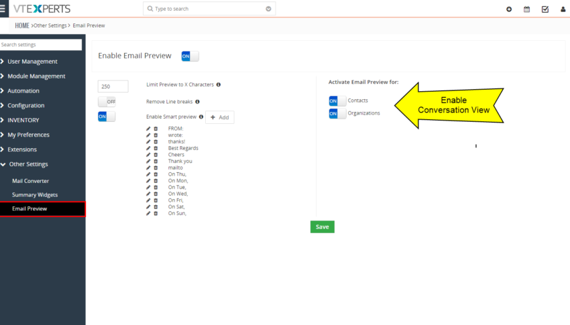Screen dimensions: 570x325
Task: Click info icon beside Enable Smart preview
Action: pos(201,117)
